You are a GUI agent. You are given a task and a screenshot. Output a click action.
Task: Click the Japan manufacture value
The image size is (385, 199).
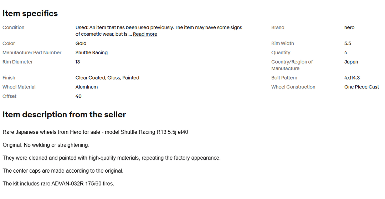(x=351, y=62)
